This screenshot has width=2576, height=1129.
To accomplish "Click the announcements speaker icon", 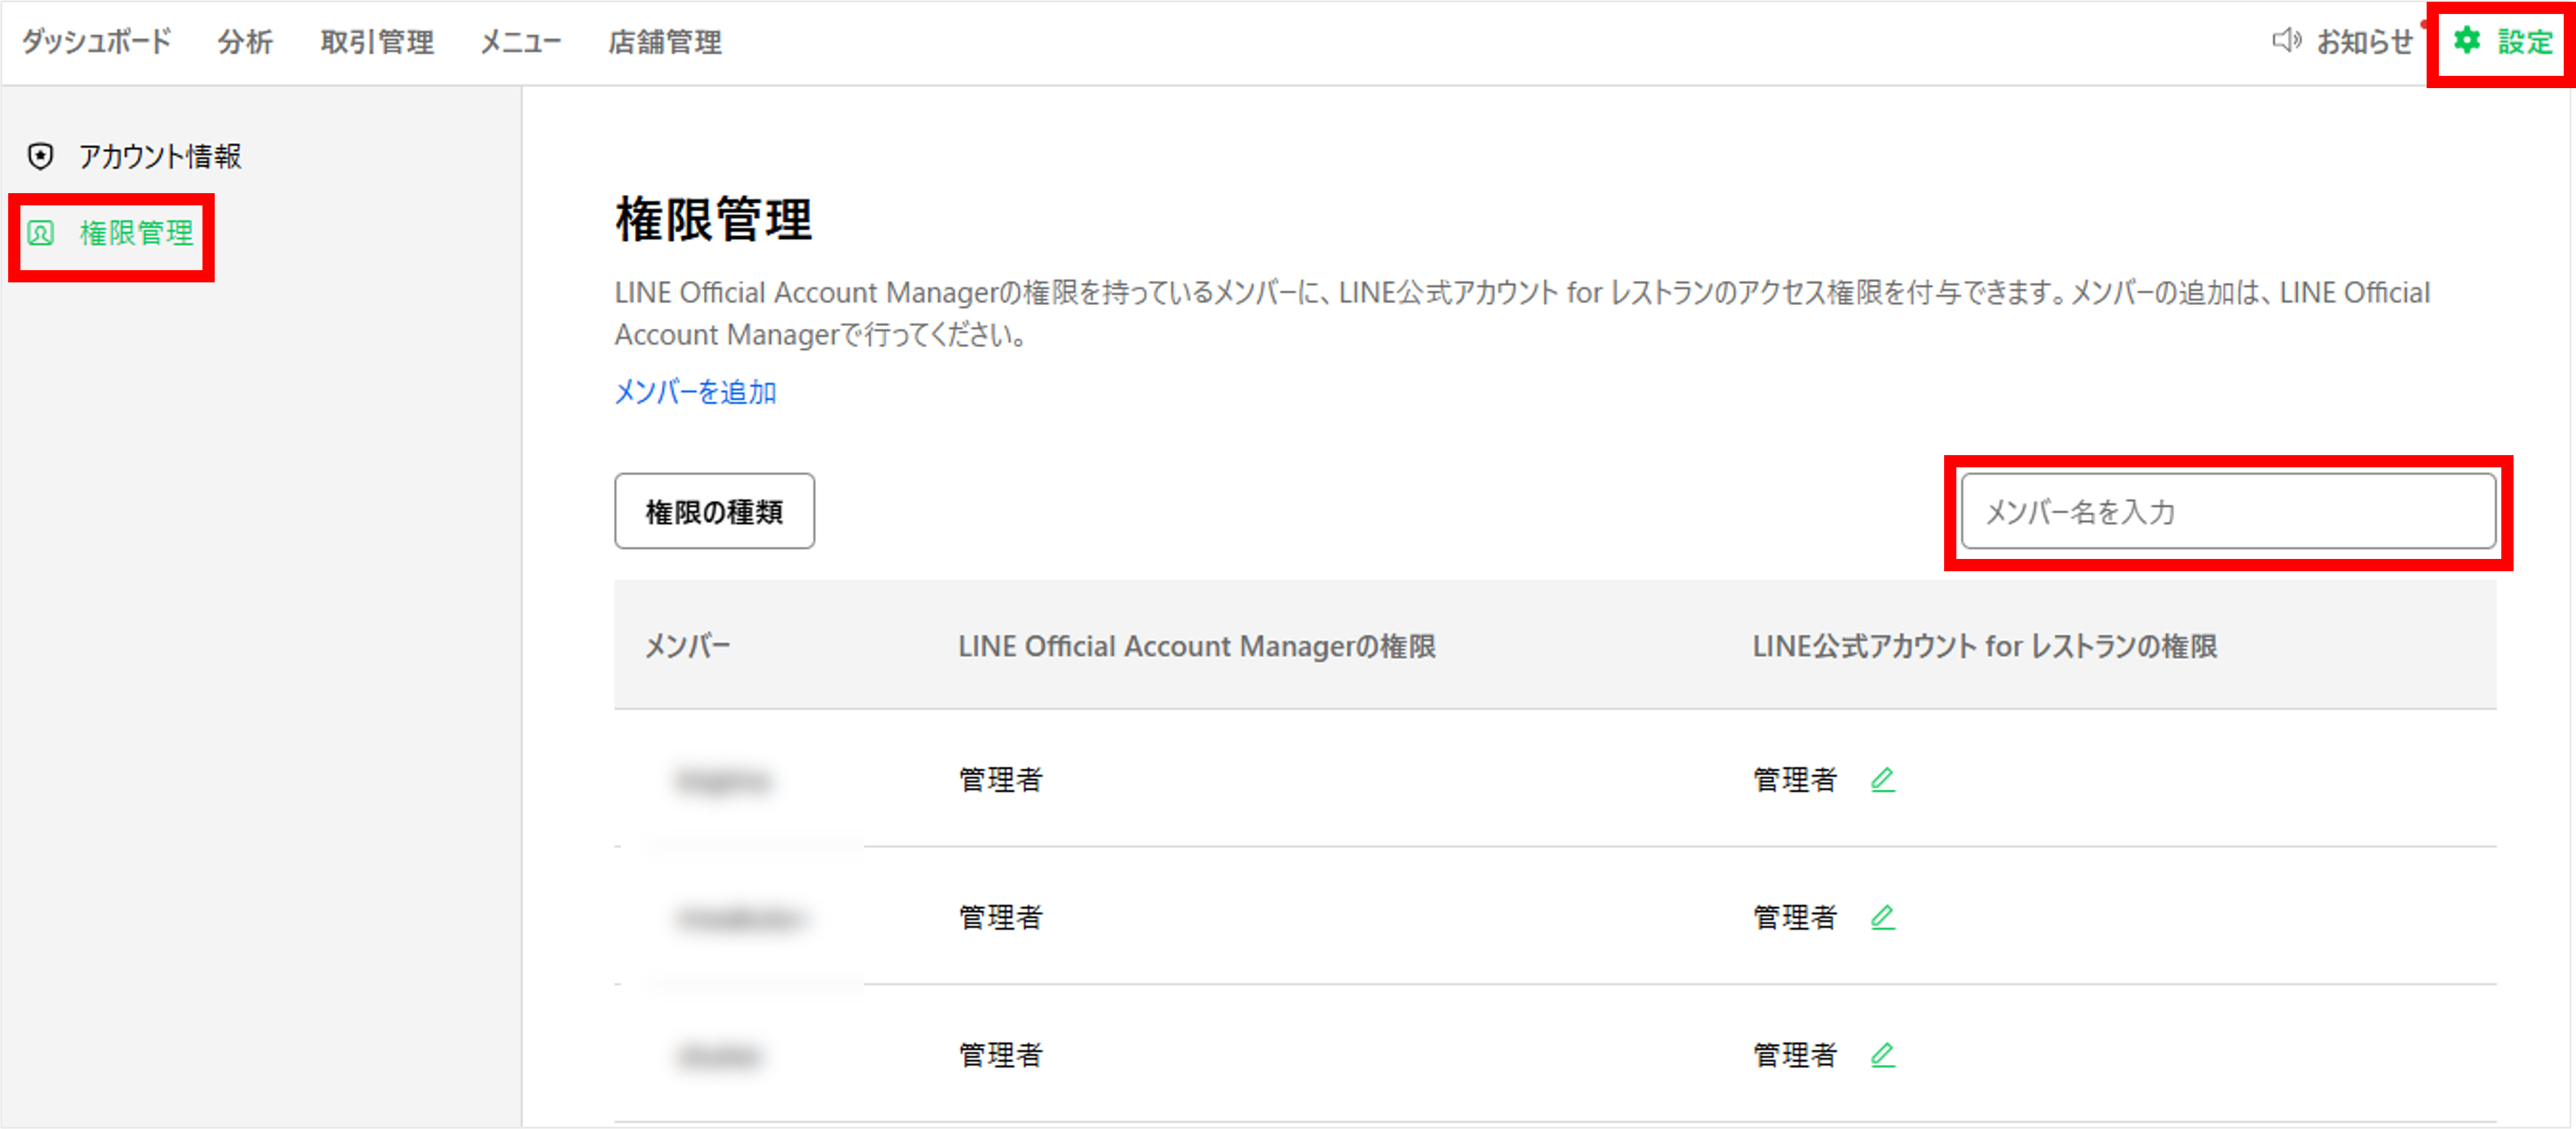I will click(x=2286, y=41).
